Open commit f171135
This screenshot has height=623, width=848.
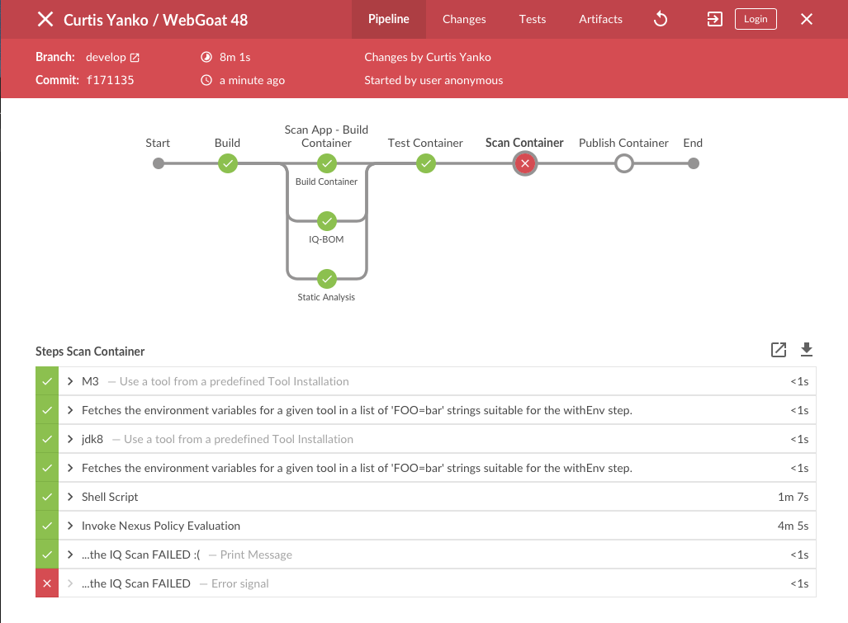point(111,80)
